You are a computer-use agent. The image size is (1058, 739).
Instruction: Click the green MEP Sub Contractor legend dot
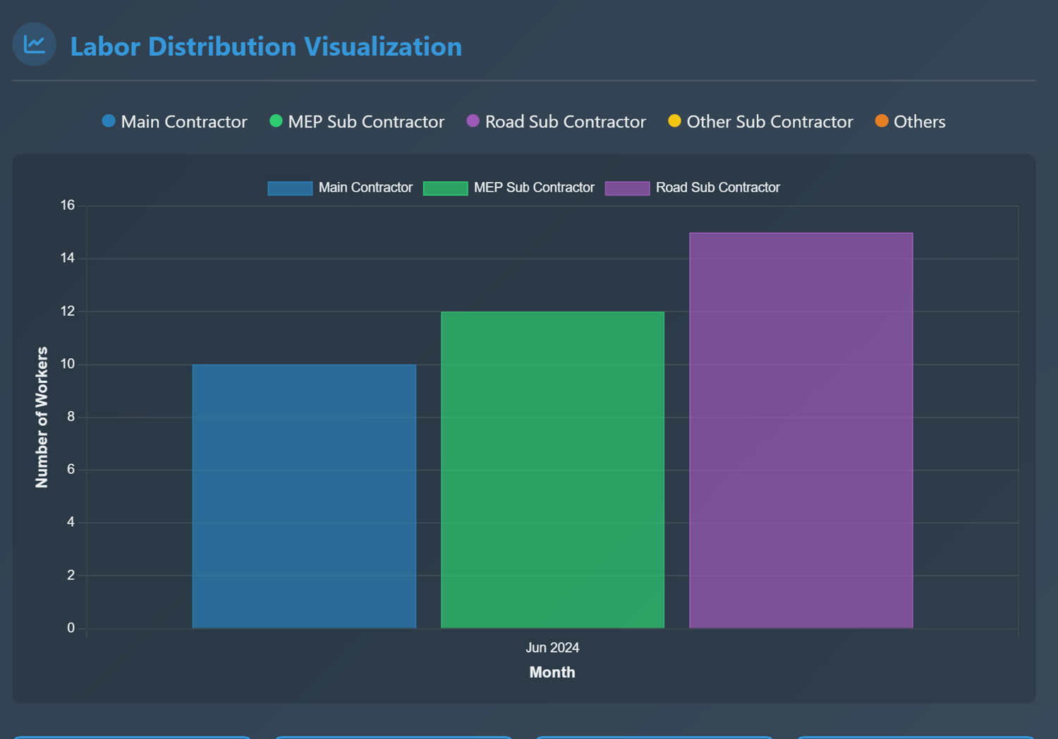(276, 121)
